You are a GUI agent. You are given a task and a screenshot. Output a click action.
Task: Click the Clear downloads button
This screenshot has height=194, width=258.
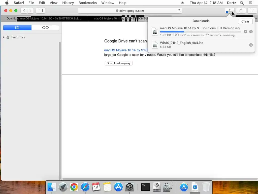(245, 21)
